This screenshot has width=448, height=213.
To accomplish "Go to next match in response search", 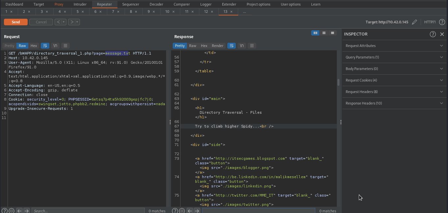I will pos(197,211).
